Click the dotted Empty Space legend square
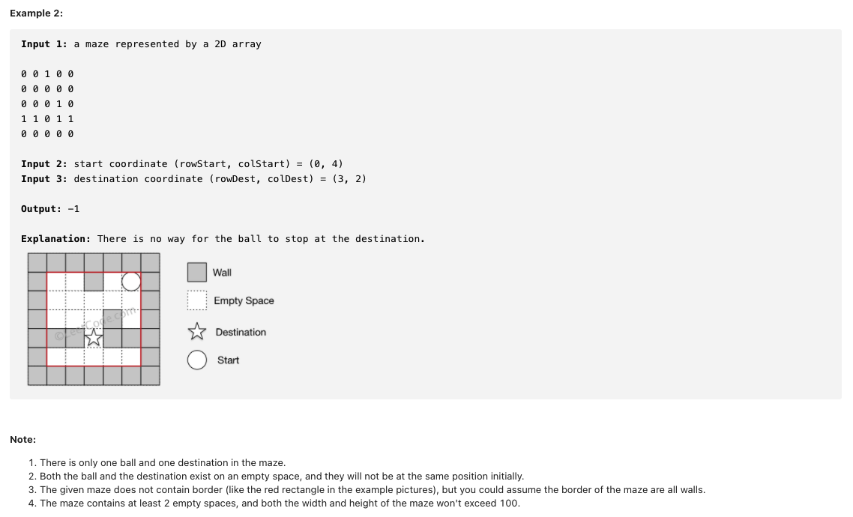 click(197, 300)
